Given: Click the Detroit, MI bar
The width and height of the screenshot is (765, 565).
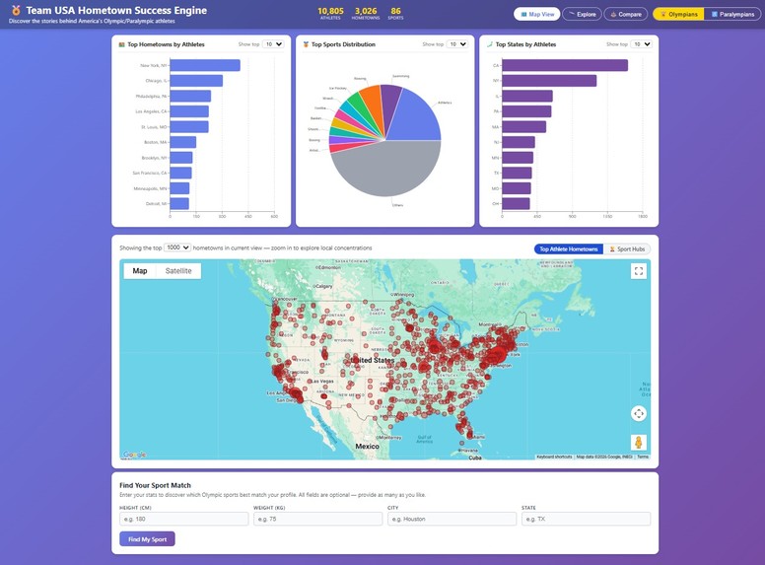Looking at the screenshot, I should [179, 203].
